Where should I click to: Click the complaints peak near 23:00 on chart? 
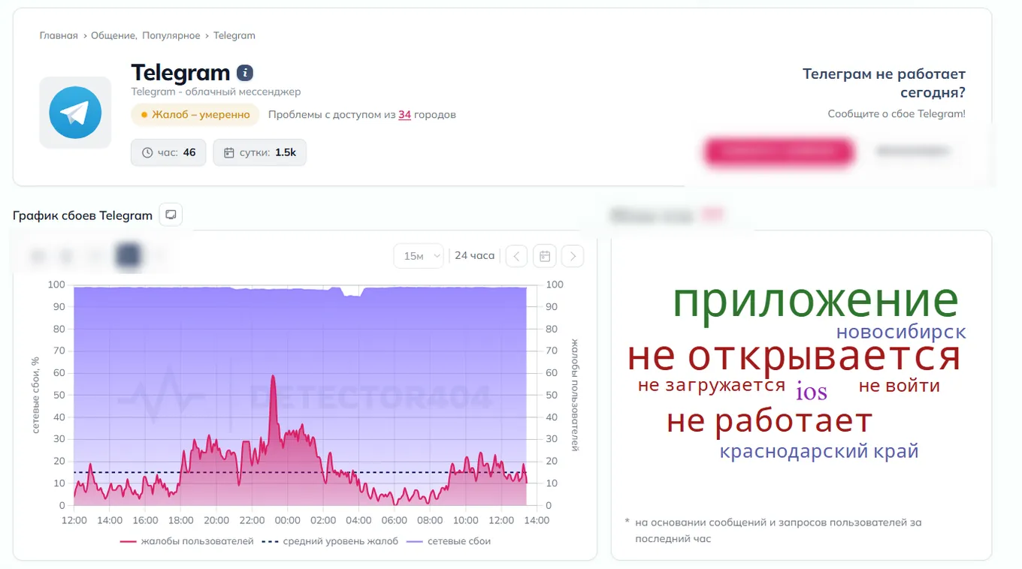[273, 376]
